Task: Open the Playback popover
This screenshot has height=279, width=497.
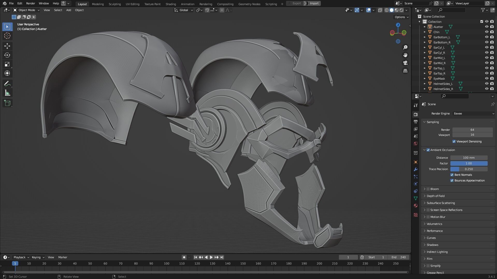Action: coord(21,257)
